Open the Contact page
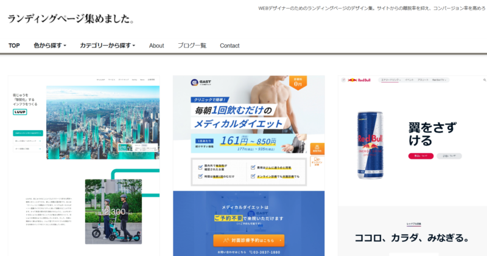Screen dimensions: 487x256 (229, 46)
